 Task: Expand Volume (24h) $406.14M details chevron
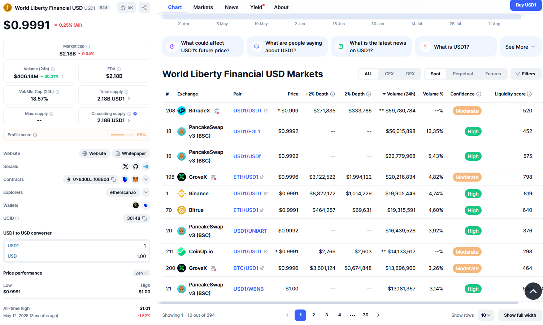click(x=62, y=76)
